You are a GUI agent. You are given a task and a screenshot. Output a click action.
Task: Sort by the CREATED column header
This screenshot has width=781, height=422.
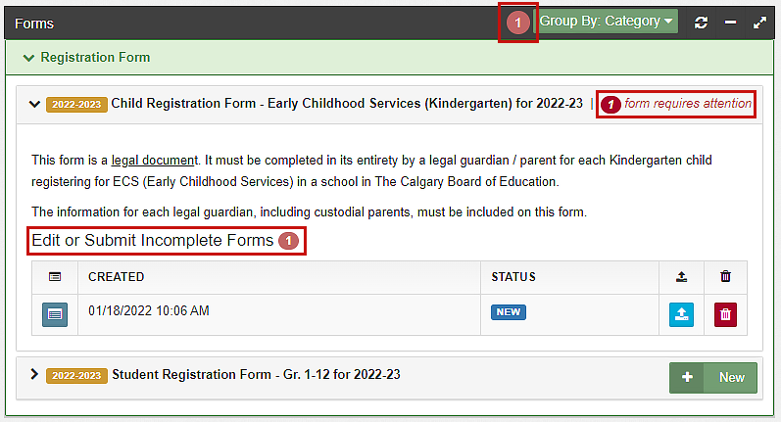click(117, 277)
